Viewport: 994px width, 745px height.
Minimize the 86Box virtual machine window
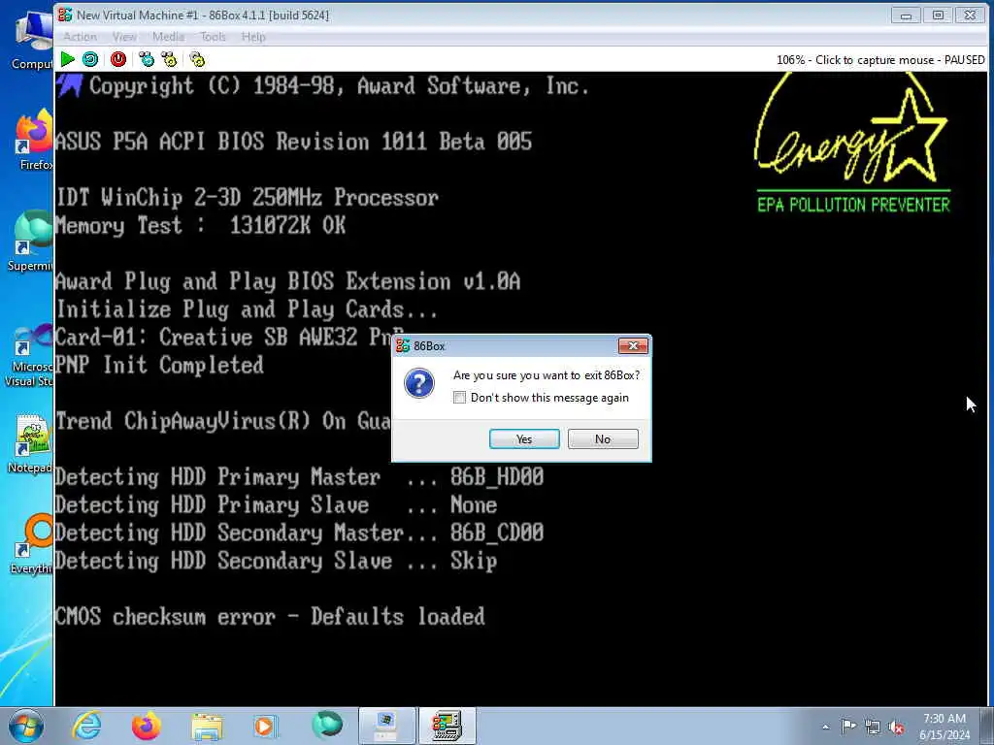[x=906, y=16]
